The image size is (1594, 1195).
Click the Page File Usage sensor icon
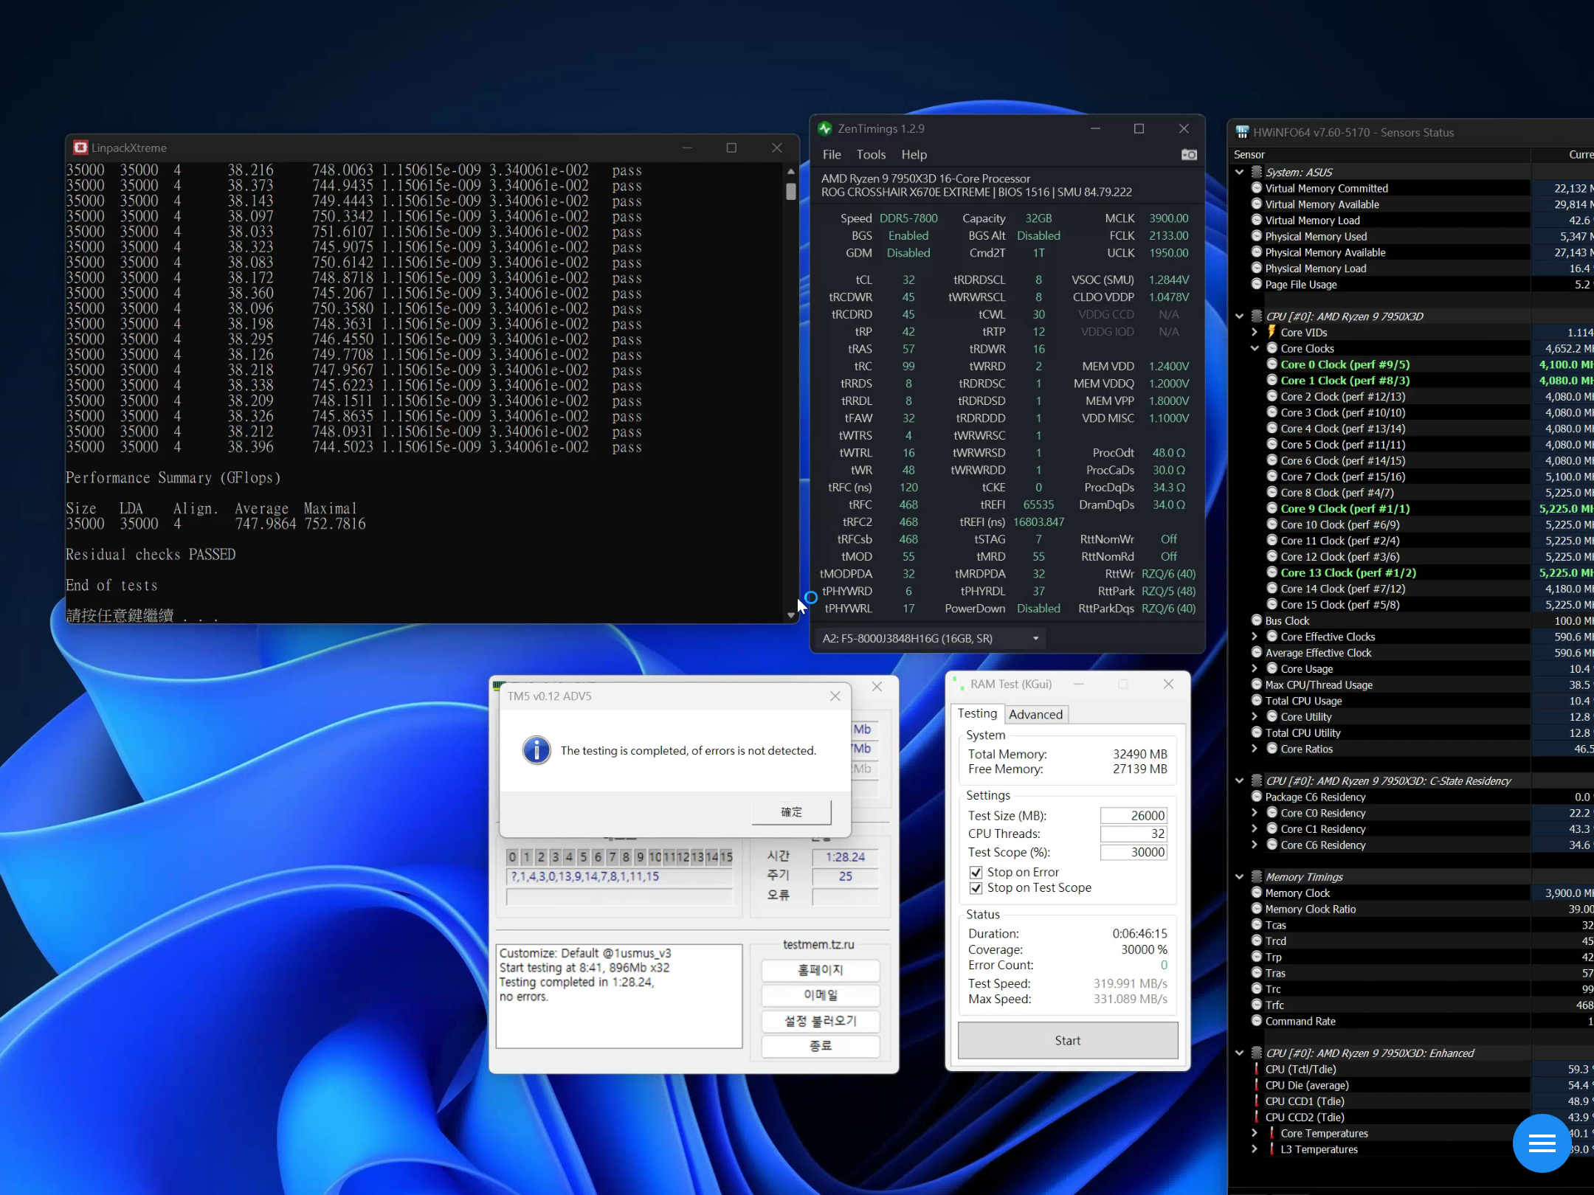point(1257,284)
